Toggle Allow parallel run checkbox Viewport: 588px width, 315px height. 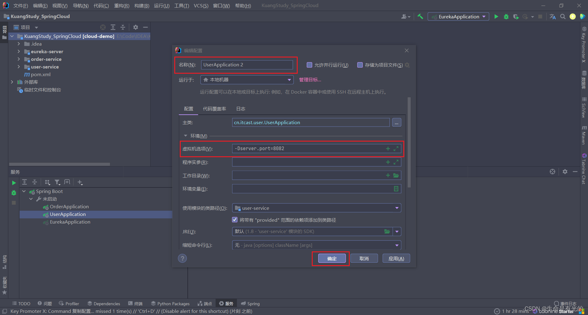[x=310, y=65]
